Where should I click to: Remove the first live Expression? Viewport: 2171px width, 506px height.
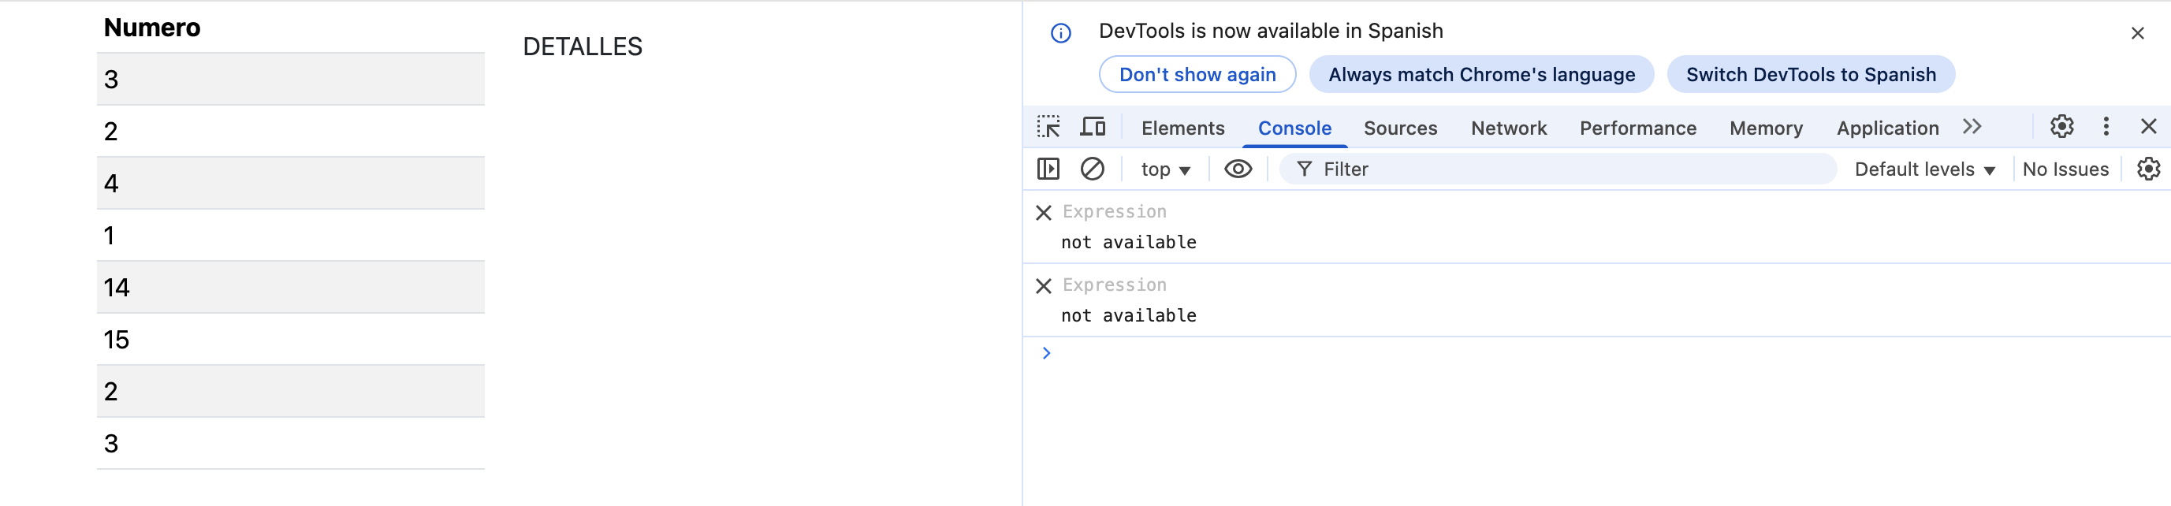1044,212
